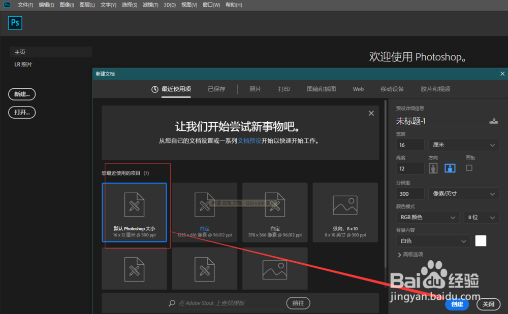Open 3D(D) menu

coord(170,5)
